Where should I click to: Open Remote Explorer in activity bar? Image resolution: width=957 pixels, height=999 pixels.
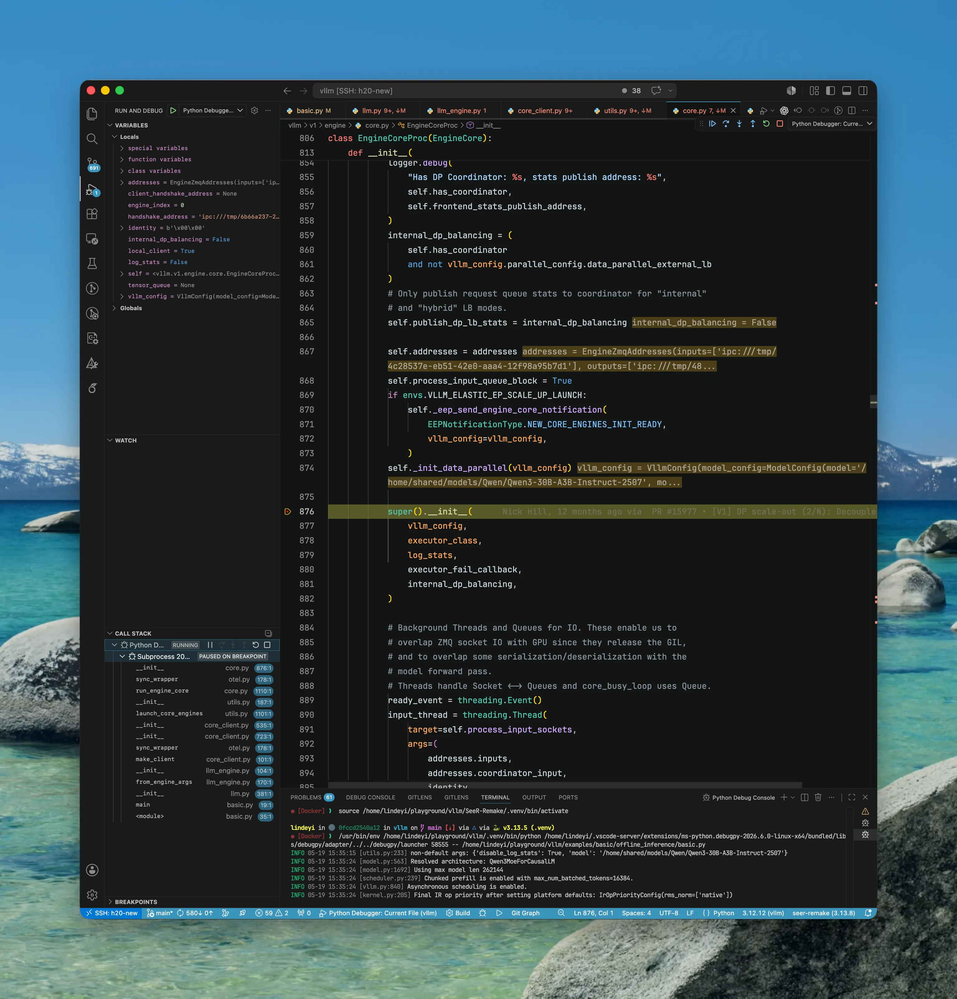tap(92, 239)
